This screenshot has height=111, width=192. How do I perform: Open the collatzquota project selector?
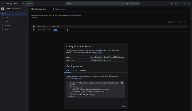[x=28, y=4]
